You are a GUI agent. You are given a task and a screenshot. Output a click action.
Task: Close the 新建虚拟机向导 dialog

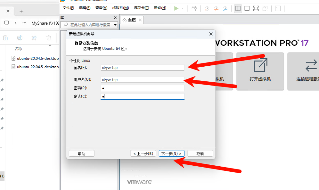pyautogui.click(x=211, y=34)
